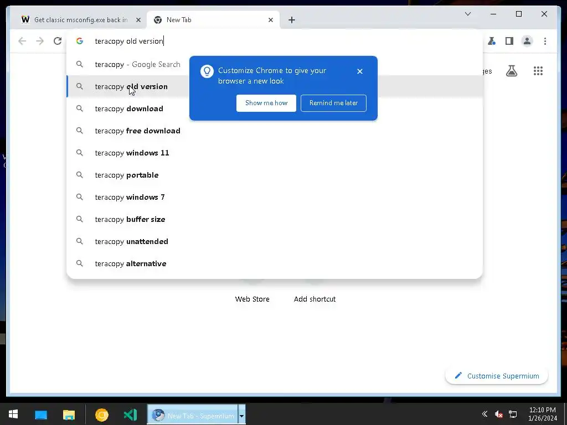Open the orange circle browser in taskbar
The width and height of the screenshot is (567, 425).
click(102, 414)
